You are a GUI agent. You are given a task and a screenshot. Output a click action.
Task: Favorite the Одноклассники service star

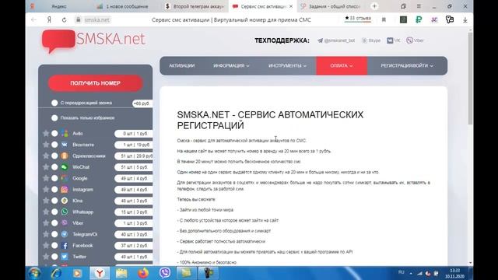46,156
